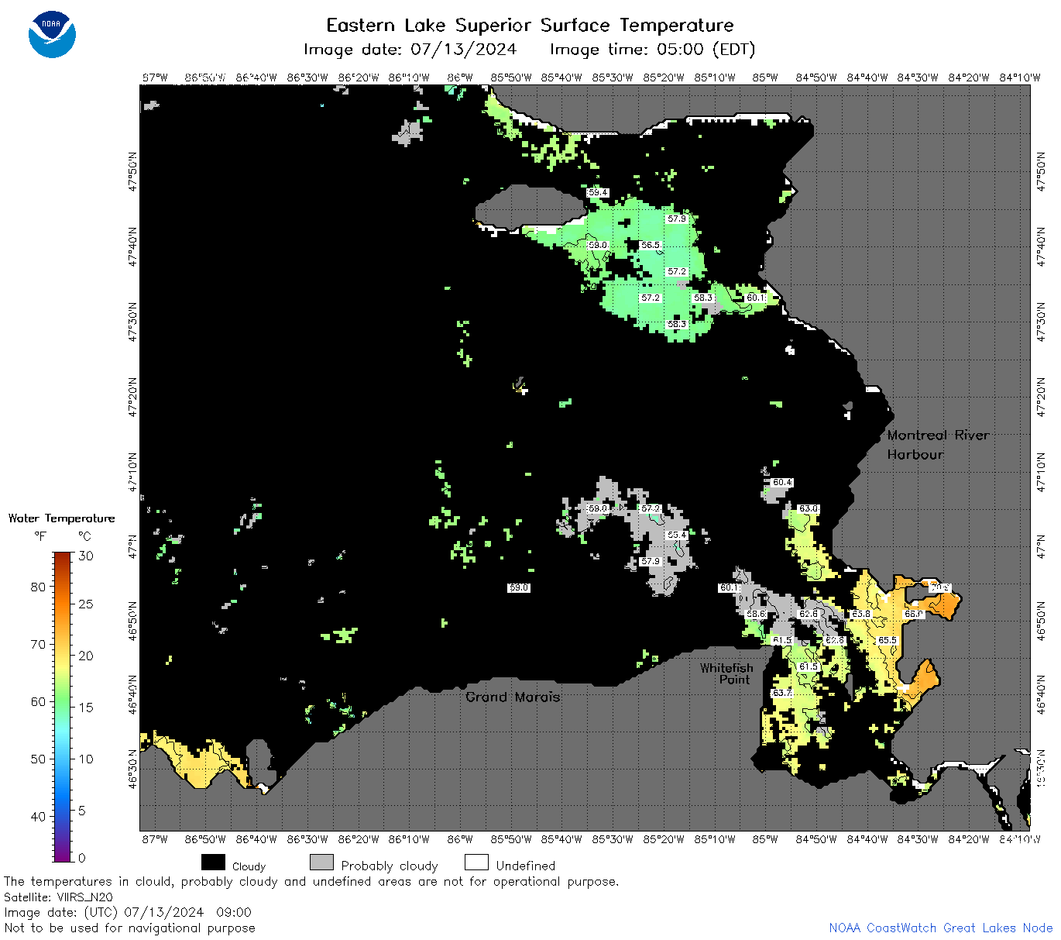The width and height of the screenshot is (1061, 940).
Task: Click the 40 tick on Fahrenheit scale
Action: pyautogui.click(x=38, y=816)
